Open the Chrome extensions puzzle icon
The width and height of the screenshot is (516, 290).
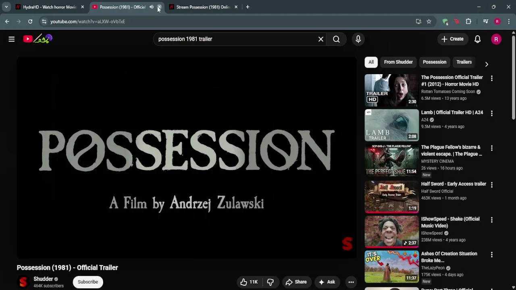point(468,21)
